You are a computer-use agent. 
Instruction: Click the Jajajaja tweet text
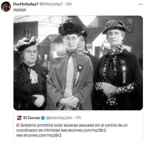pyautogui.click(x=19, y=10)
